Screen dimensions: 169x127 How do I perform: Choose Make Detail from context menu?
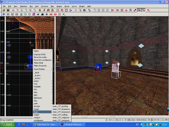43,63
